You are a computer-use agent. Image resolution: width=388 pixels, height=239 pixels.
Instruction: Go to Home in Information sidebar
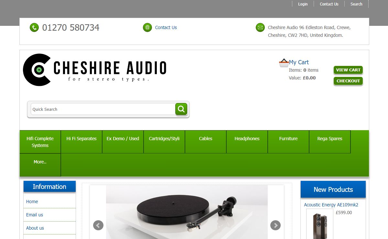pos(32,202)
